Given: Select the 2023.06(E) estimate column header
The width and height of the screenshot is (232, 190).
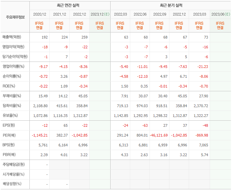Looking at the screenshot, I should [221, 14].
